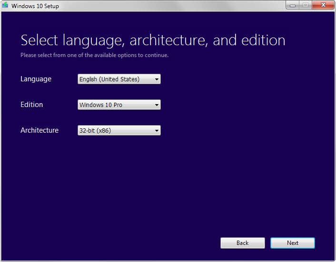Click the Language field label
This screenshot has width=336, height=262.
(x=36, y=79)
